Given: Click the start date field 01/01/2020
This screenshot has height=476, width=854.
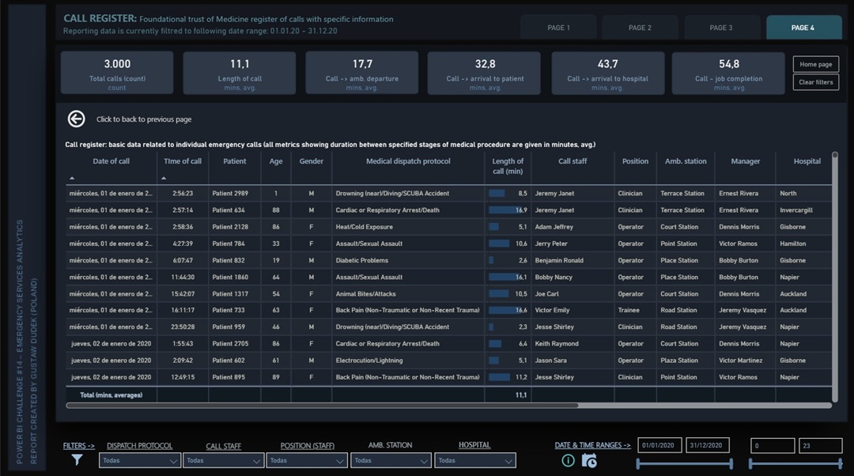Looking at the screenshot, I should pos(659,445).
